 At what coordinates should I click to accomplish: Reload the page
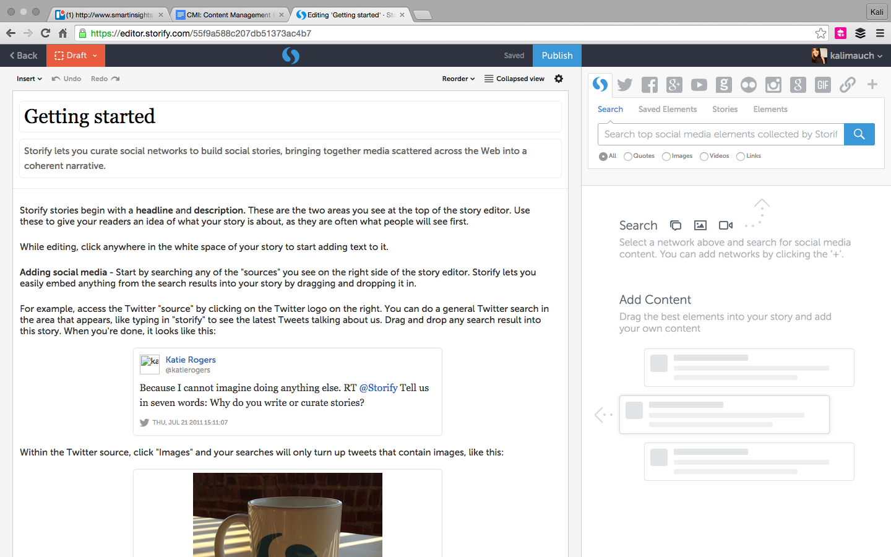point(45,33)
